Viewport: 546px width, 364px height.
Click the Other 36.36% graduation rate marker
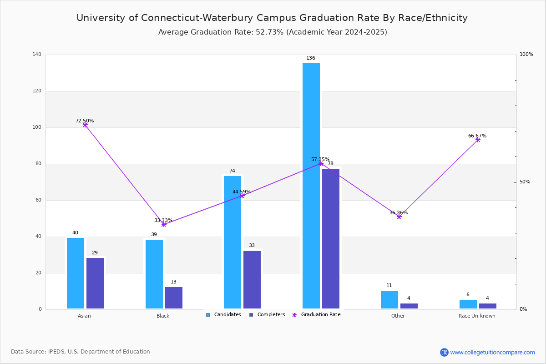399,217
